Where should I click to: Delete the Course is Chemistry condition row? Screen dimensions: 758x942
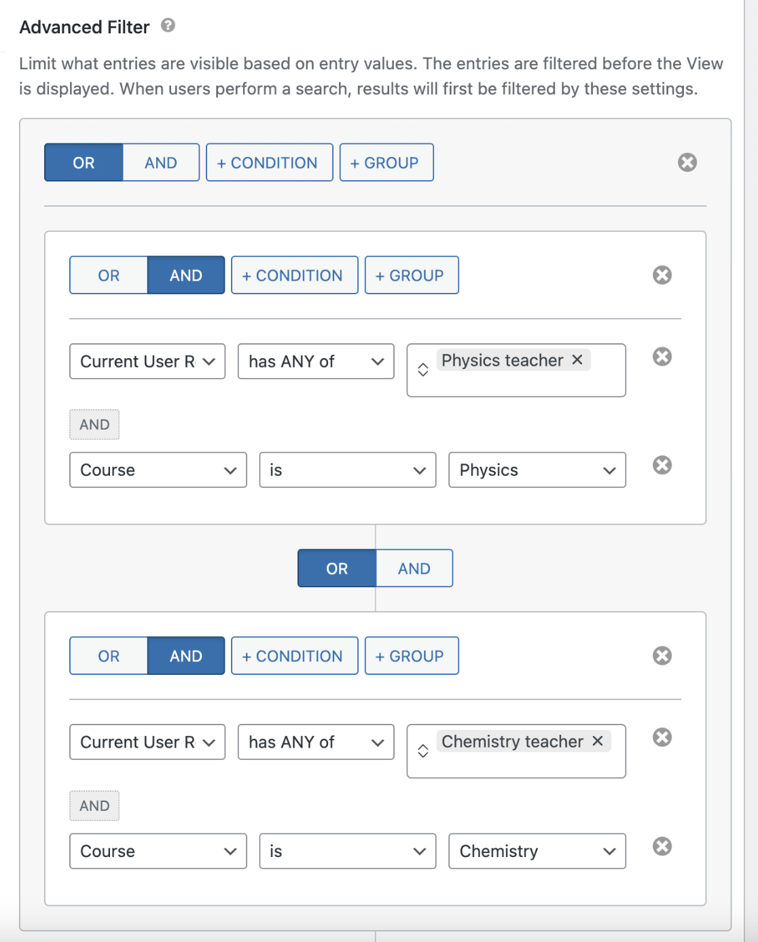[x=662, y=847]
